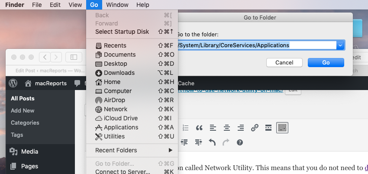Cancel the Go to Folder dialog
The height and width of the screenshot is (174, 368).
point(284,63)
